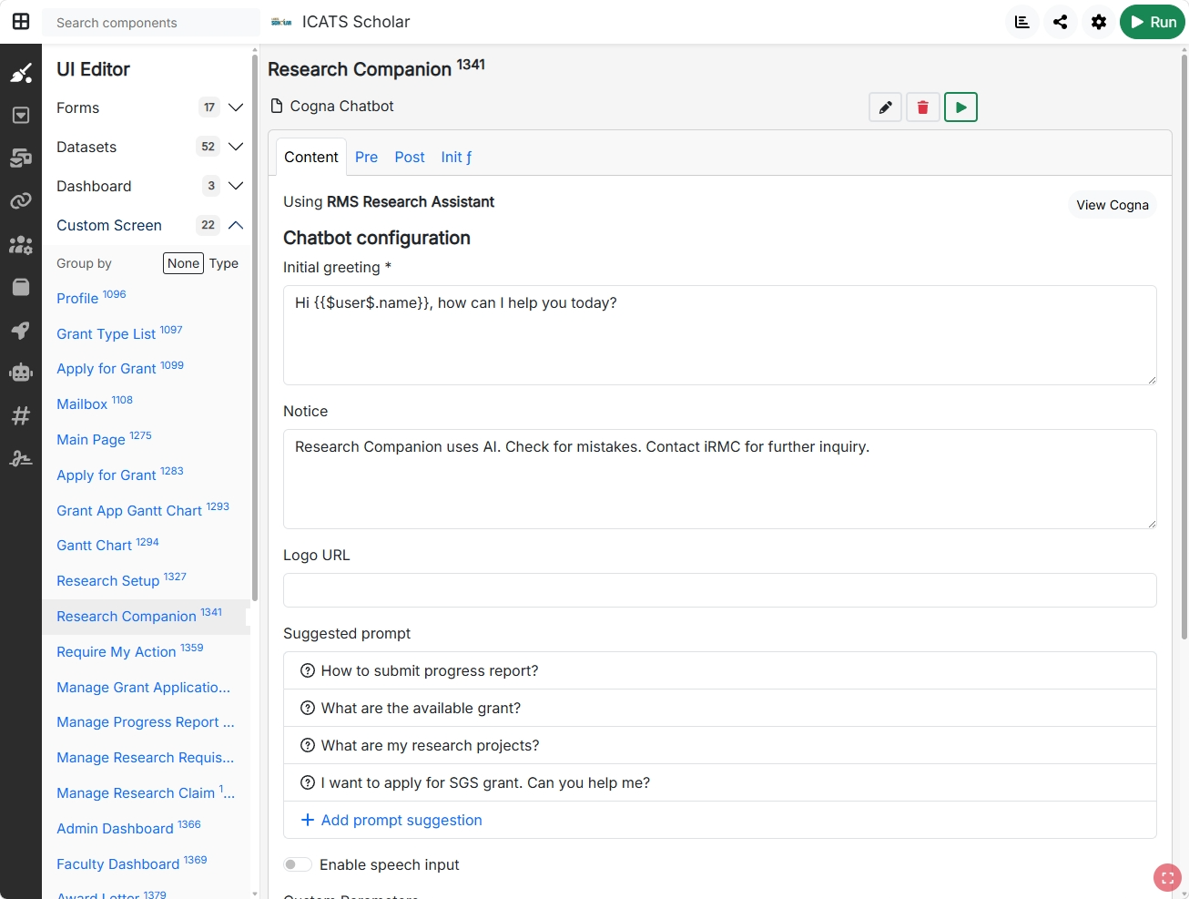Open the rocket icon in left sidebar
The image size is (1189, 899).
21,330
